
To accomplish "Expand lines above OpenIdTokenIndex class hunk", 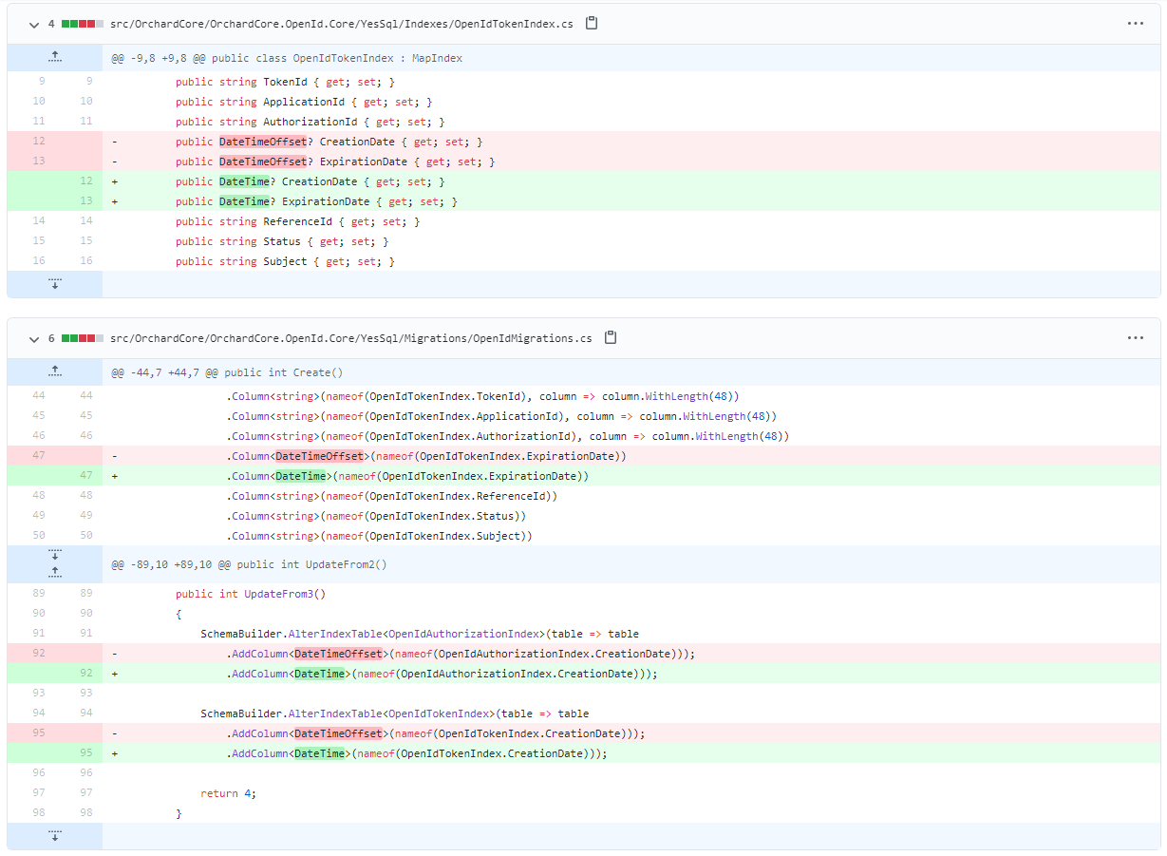I will (55, 58).
